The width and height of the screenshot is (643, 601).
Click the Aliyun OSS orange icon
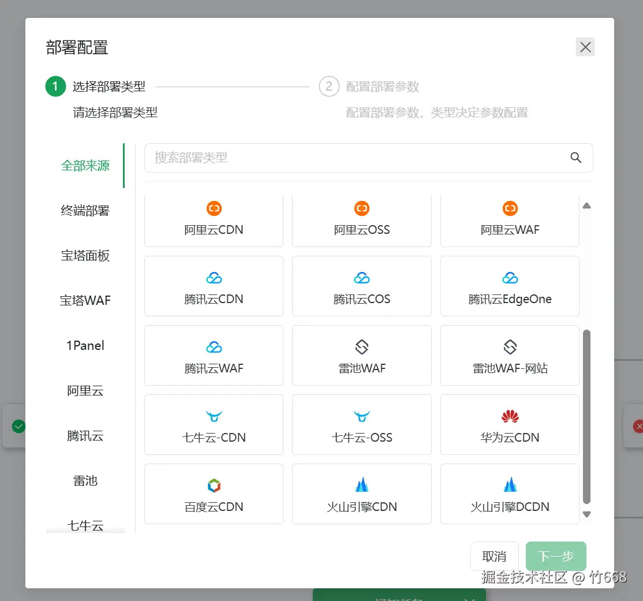point(362,208)
